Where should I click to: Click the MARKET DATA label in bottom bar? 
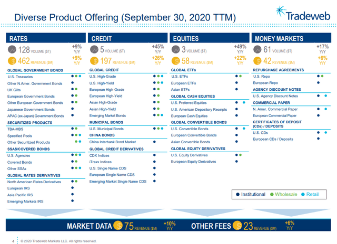click(89, 226)
